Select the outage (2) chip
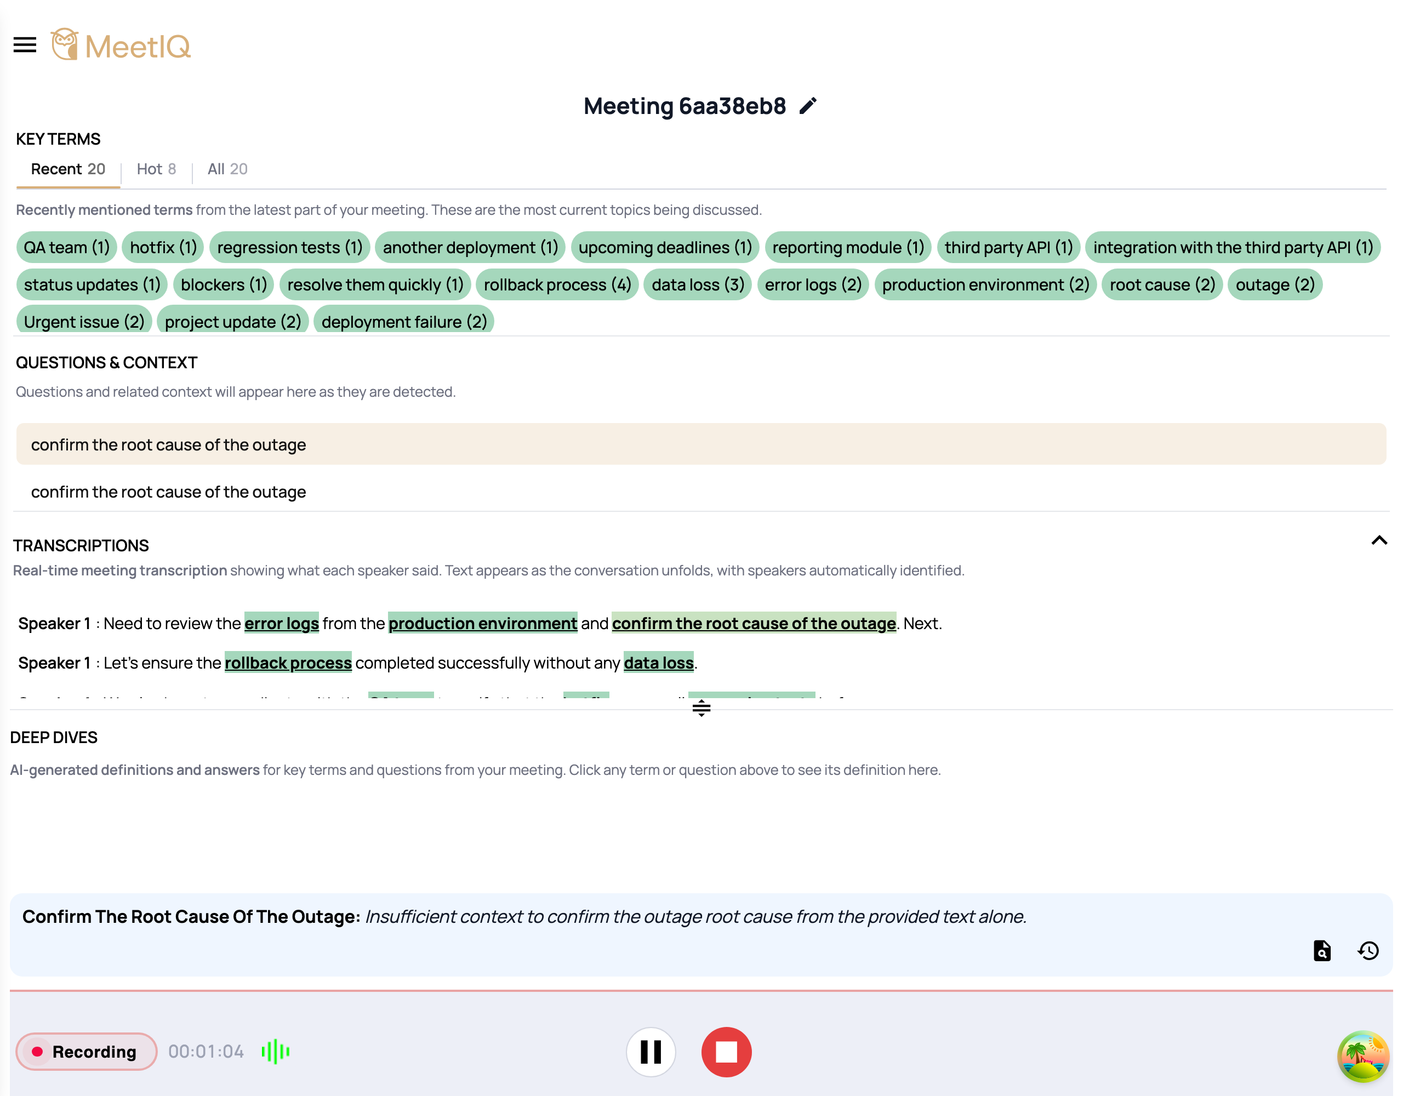1403x1096 pixels. coord(1275,284)
